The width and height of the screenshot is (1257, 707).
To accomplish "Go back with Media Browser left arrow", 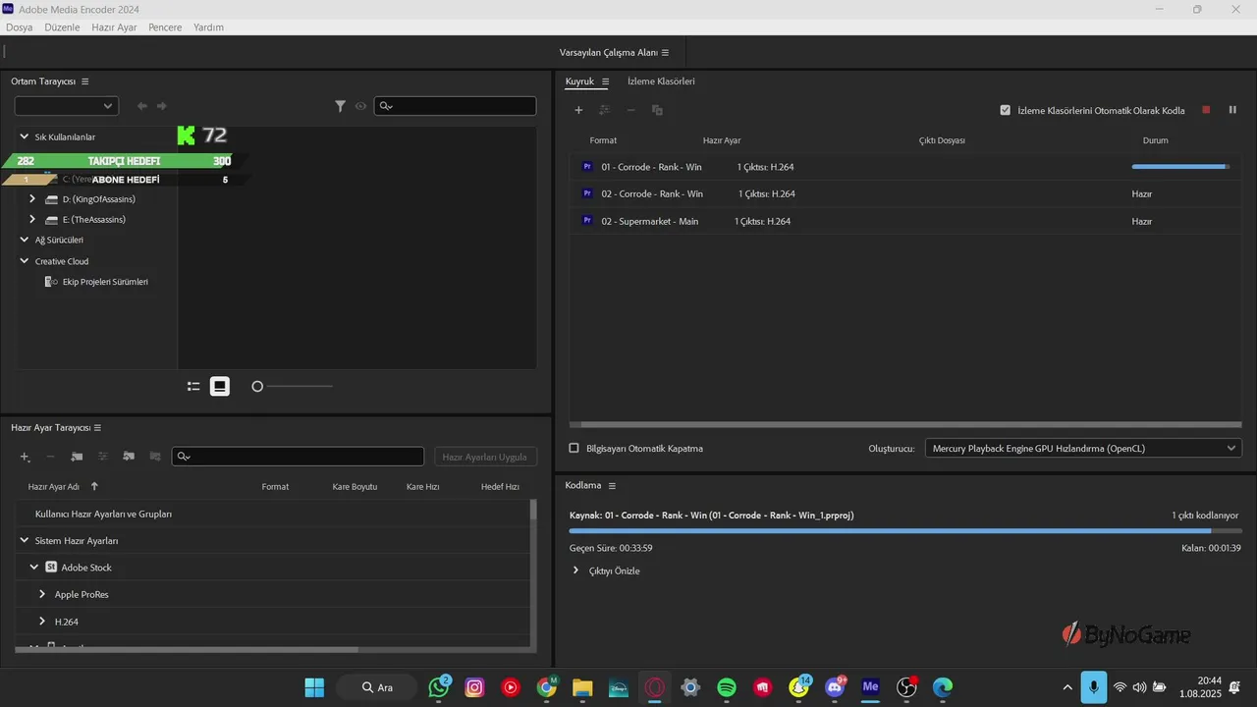I will click(x=142, y=106).
